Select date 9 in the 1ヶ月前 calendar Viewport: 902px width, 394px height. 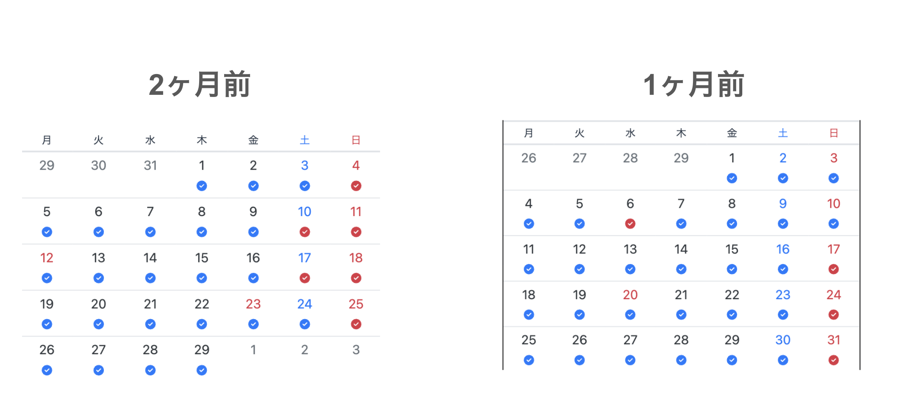(783, 203)
